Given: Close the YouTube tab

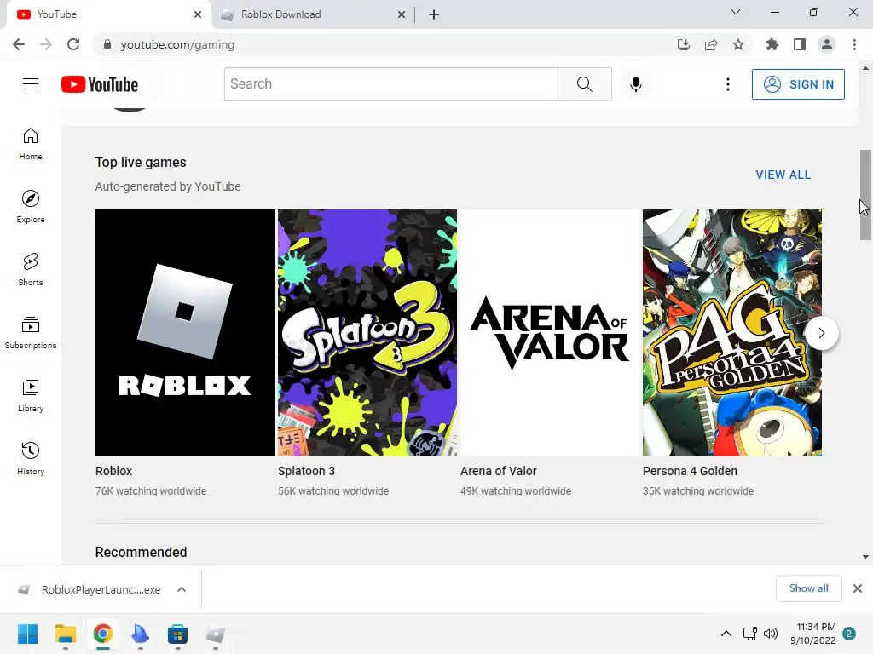Looking at the screenshot, I should tap(198, 14).
